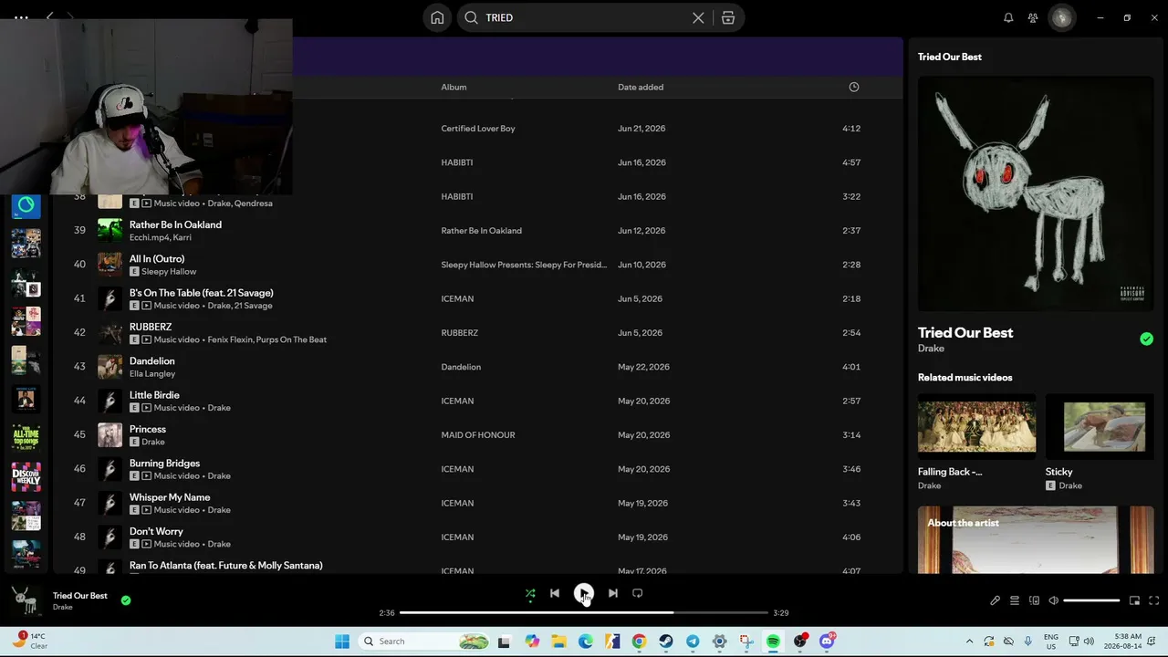Open the About the artist card
This screenshot has width=1168, height=657.
1036,540
